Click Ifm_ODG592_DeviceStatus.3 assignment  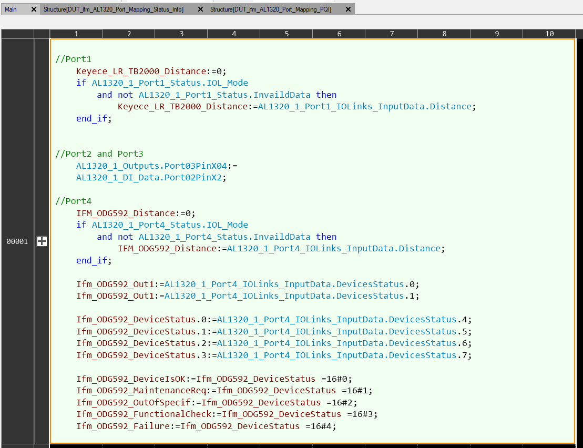[x=274, y=355]
